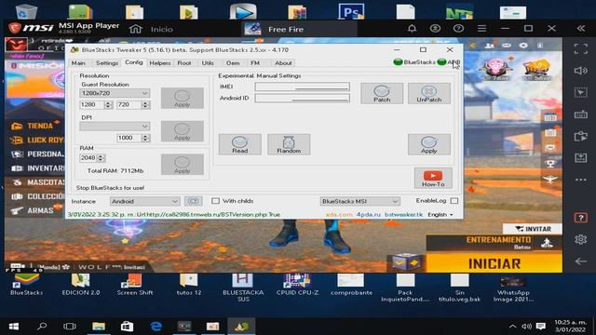
Task: Click Apply next to RAM
Action: pyautogui.click(x=183, y=165)
